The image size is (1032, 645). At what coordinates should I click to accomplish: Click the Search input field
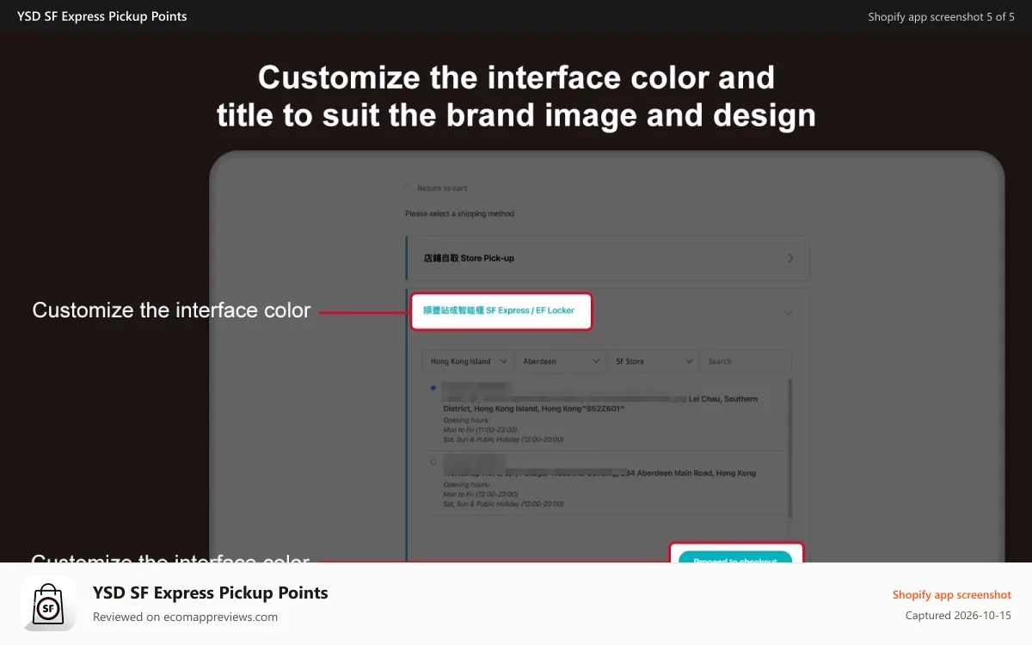[746, 361]
